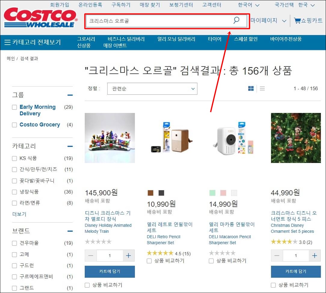Click the search magnifier icon

pos(236,20)
